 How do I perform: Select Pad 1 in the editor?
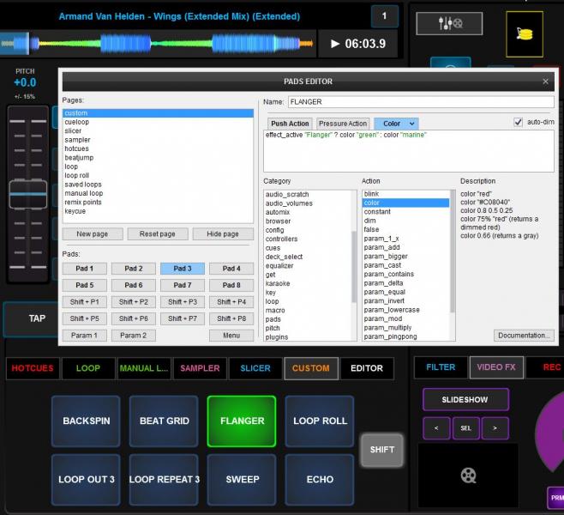(85, 269)
